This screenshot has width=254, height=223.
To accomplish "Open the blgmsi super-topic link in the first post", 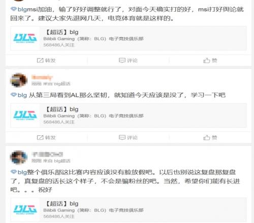I will tap(27, 9).
